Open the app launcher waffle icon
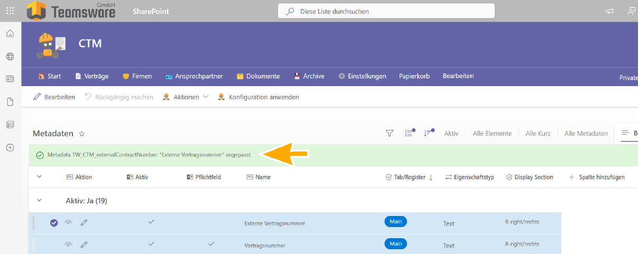The image size is (638, 254). point(10,11)
